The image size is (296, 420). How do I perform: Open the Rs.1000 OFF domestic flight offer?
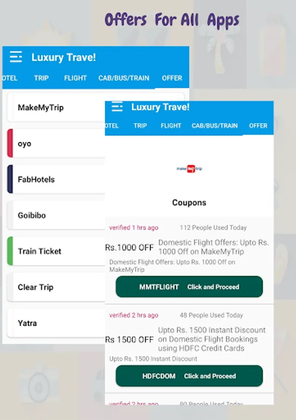click(x=189, y=247)
